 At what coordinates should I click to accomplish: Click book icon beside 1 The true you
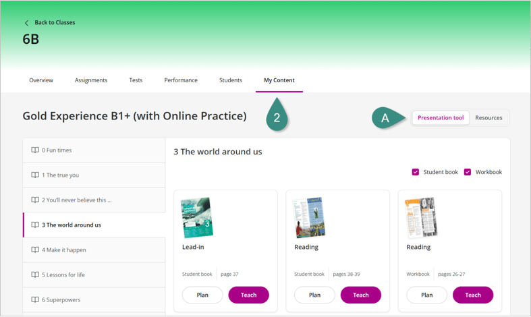tap(35, 175)
